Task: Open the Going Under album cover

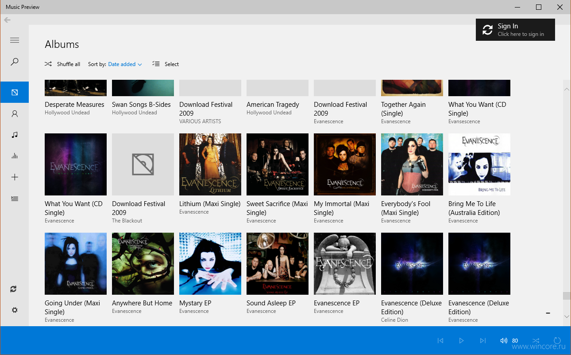Action: (x=76, y=264)
